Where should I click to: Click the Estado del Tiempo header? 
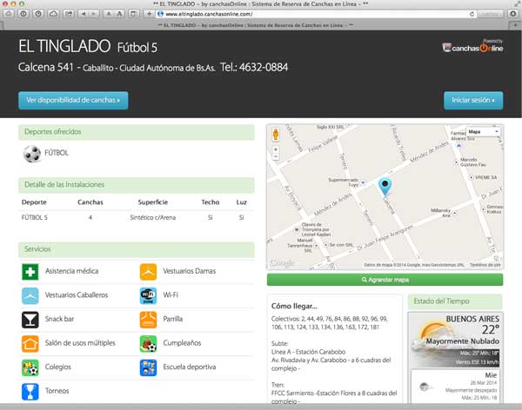[455, 301]
